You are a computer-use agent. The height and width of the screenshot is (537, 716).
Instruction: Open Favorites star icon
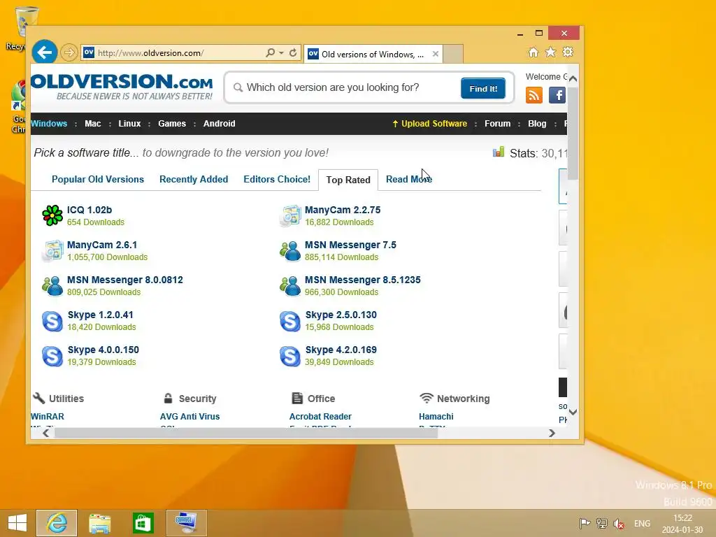(x=551, y=52)
